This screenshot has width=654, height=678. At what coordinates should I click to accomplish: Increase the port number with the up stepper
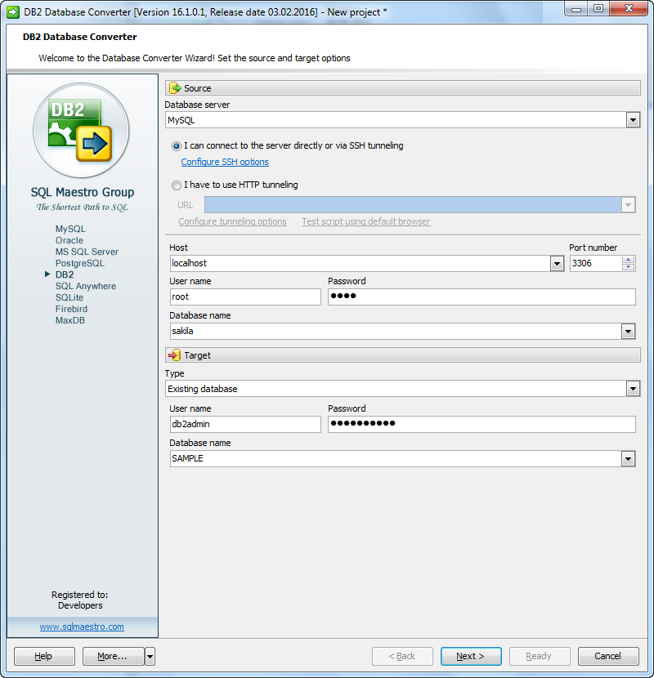point(626,259)
